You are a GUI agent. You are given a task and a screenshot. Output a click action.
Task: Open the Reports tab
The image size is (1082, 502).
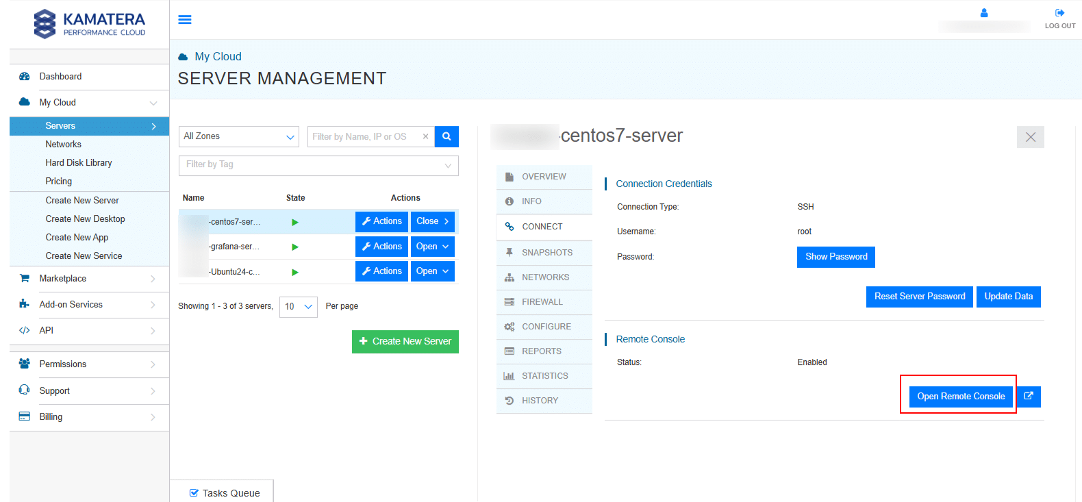544,351
